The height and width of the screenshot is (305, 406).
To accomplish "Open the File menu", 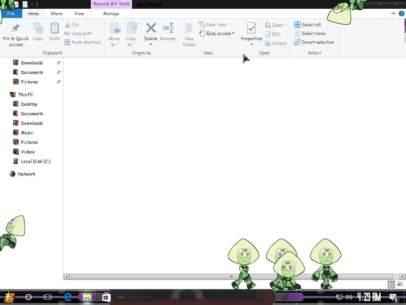I will pos(11,14).
